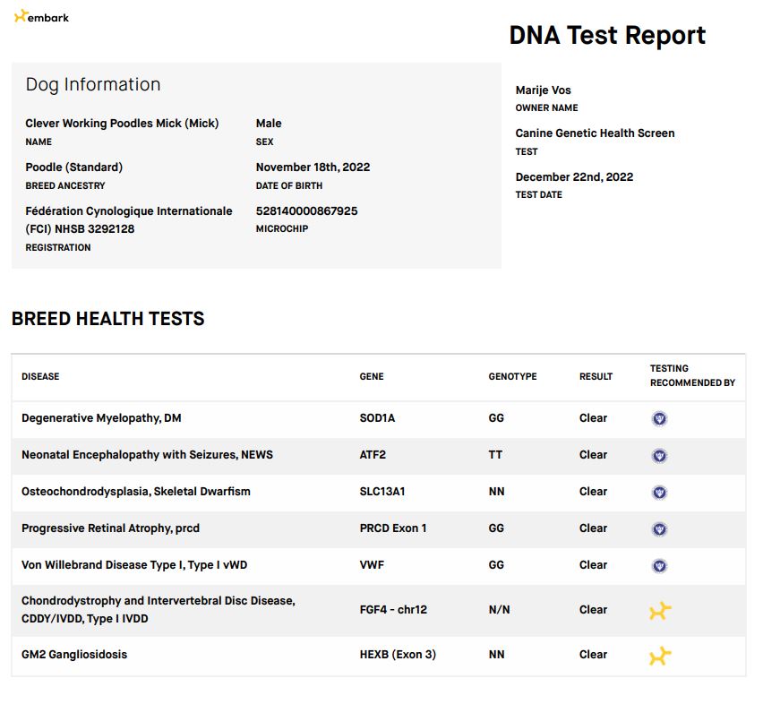Select the Dog Information heading

click(93, 85)
